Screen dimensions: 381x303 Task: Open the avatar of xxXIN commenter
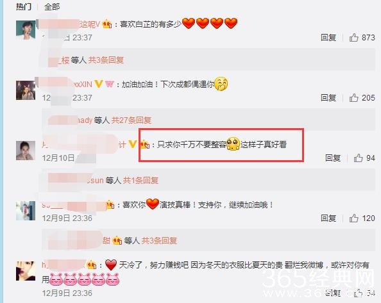[x=26, y=90]
